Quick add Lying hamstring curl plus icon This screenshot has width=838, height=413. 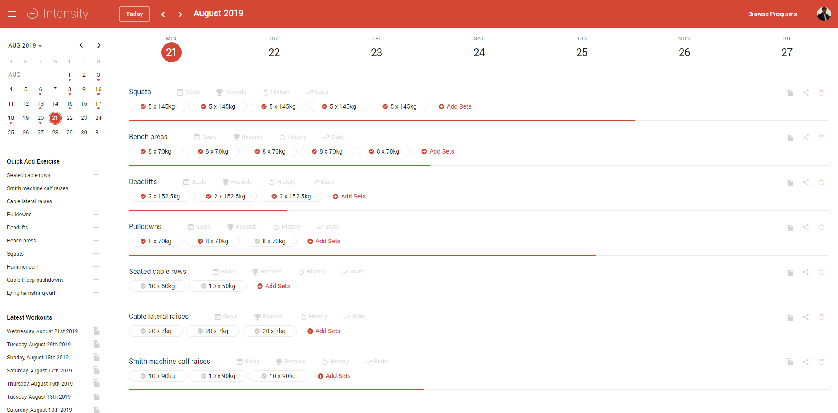[96, 293]
